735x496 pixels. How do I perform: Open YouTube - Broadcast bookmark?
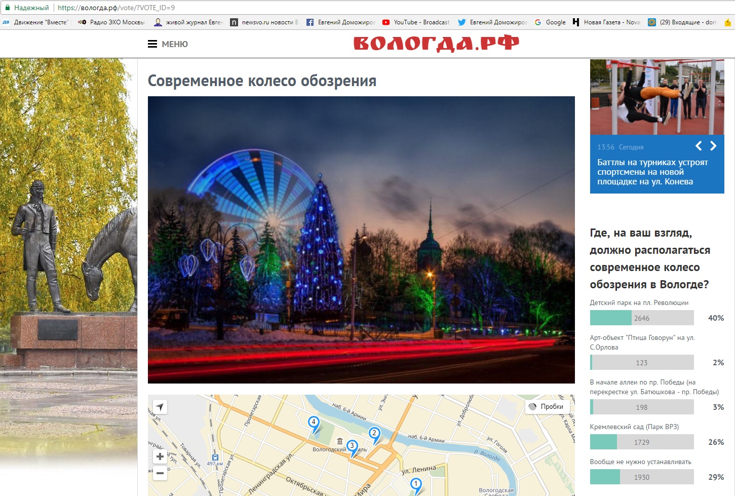click(x=416, y=22)
